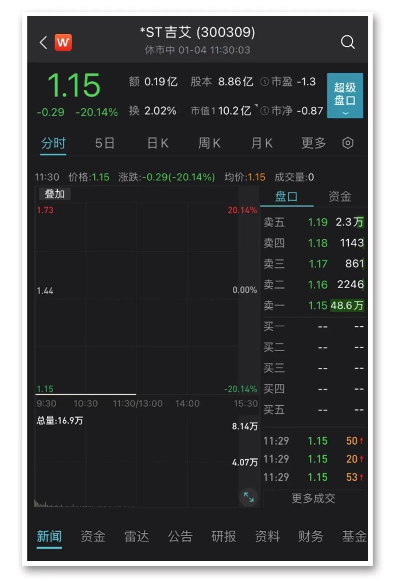
Task: Expand the 超级盘口 panel
Action: 345,95
